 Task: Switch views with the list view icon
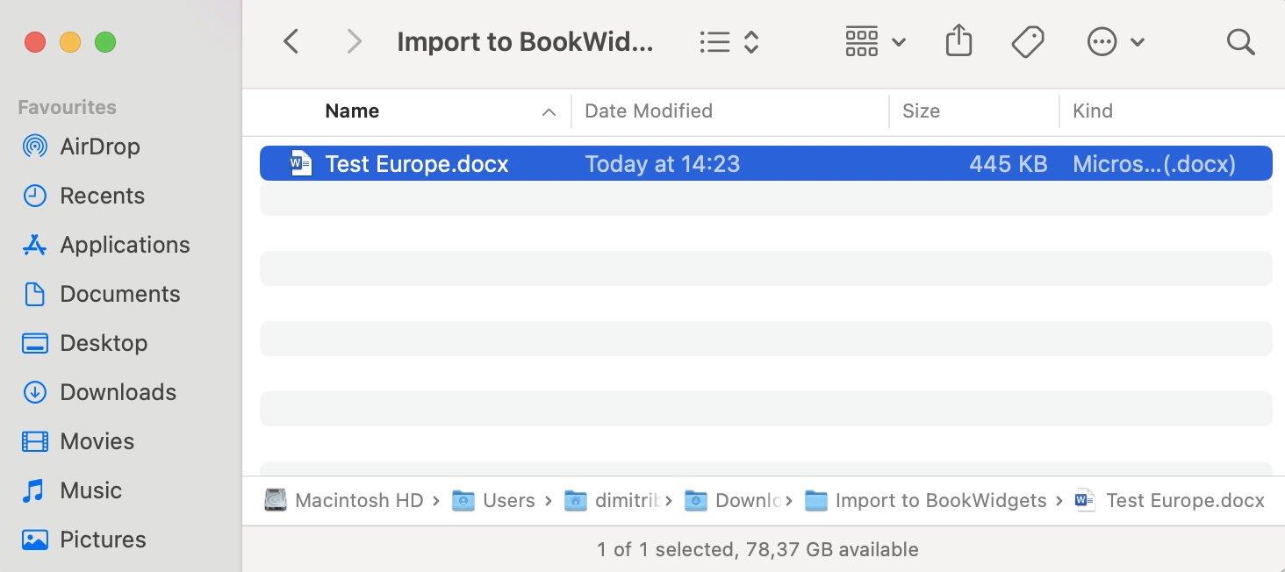pos(715,41)
